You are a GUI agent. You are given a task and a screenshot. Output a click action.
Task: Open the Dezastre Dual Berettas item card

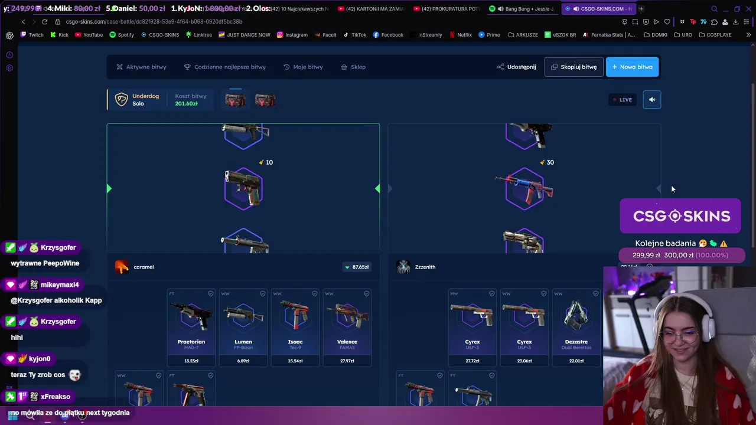point(576,328)
